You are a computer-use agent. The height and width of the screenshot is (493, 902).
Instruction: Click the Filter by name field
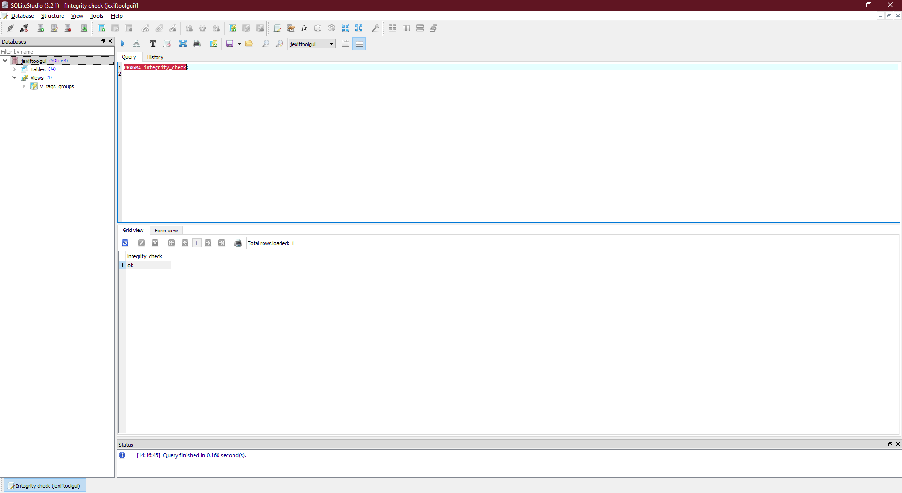click(47, 52)
